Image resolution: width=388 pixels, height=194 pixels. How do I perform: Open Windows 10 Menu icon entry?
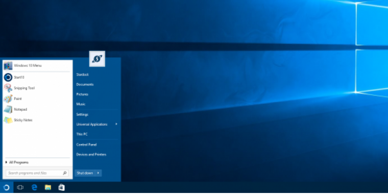click(x=8, y=65)
